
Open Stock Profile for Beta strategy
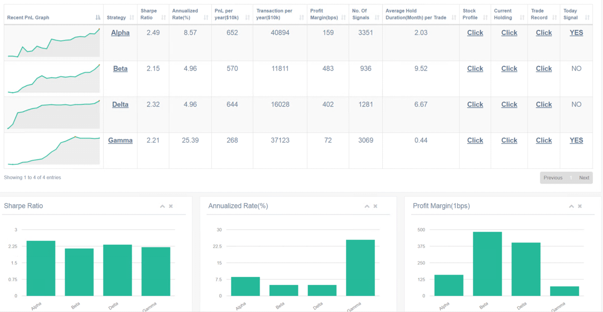[x=475, y=69]
